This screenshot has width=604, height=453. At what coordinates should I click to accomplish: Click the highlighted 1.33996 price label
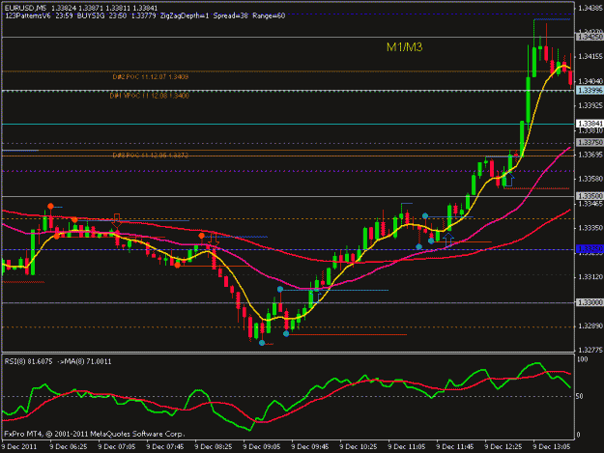point(590,90)
